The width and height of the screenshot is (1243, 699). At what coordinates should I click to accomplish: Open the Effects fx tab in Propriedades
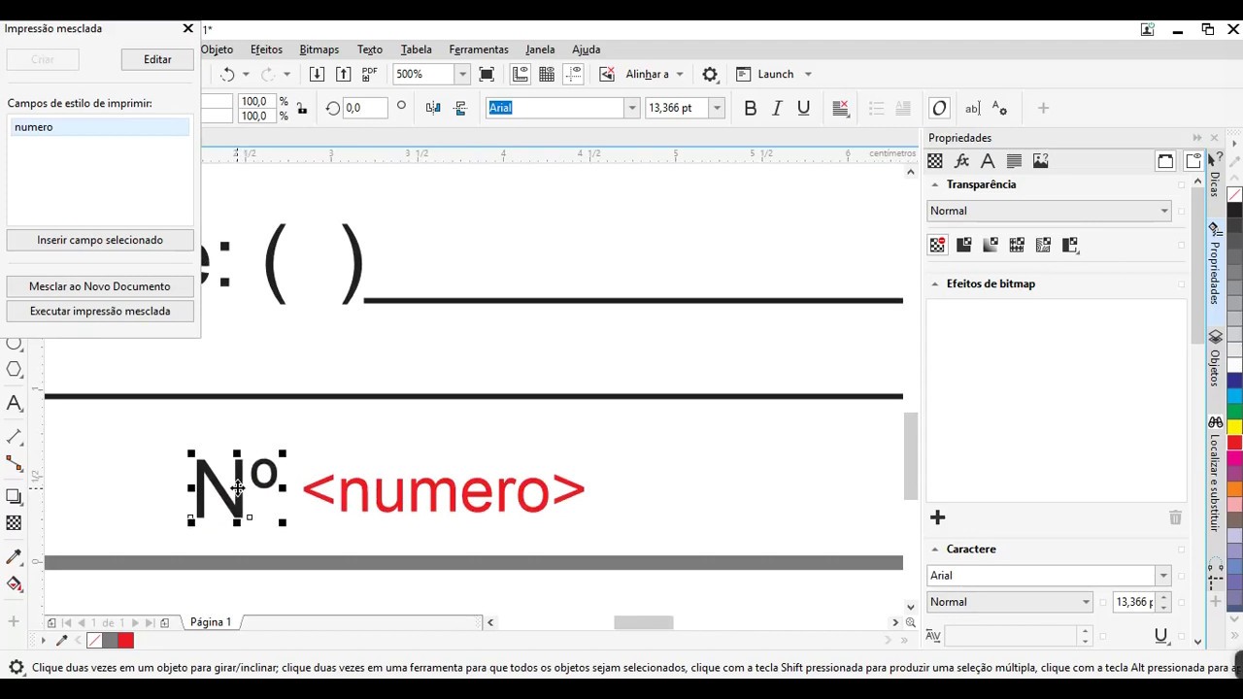click(x=961, y=161)
